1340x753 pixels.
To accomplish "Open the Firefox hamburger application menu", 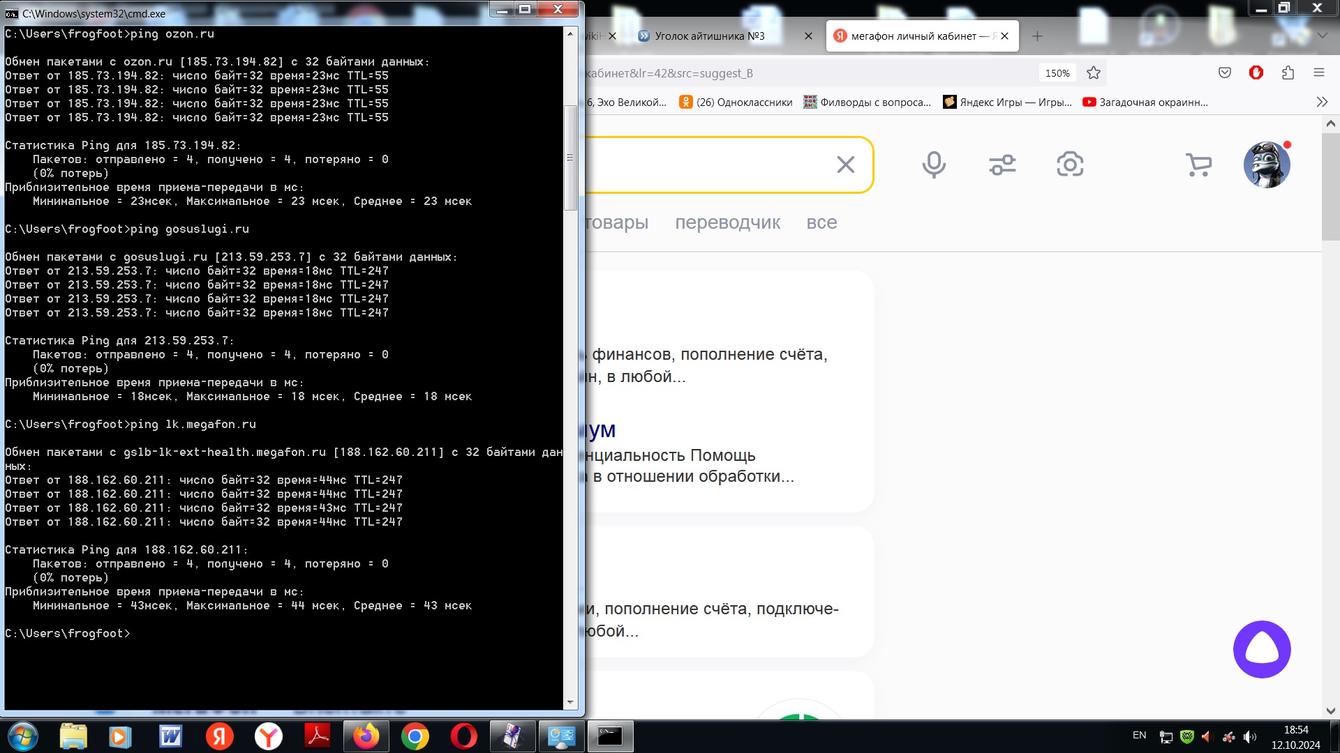I will pos(1319,73).
